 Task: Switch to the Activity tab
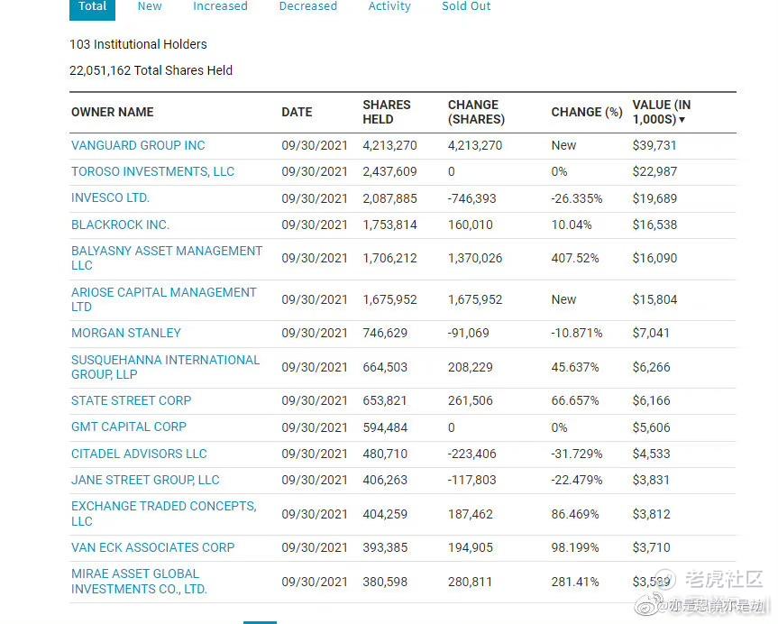click(389, 6)
